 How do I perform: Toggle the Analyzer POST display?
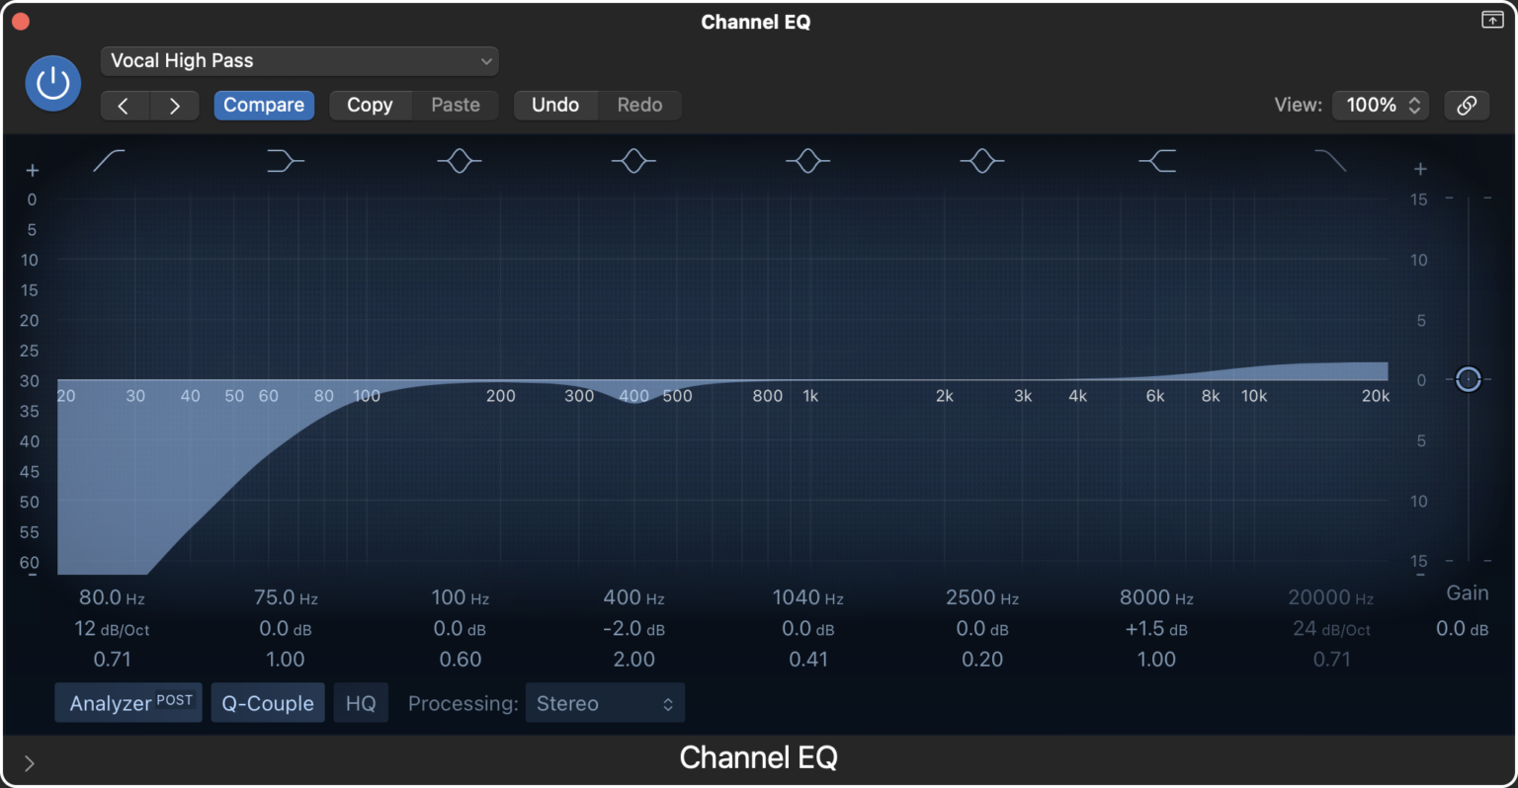pyautogui.click(x=127, y=702)
